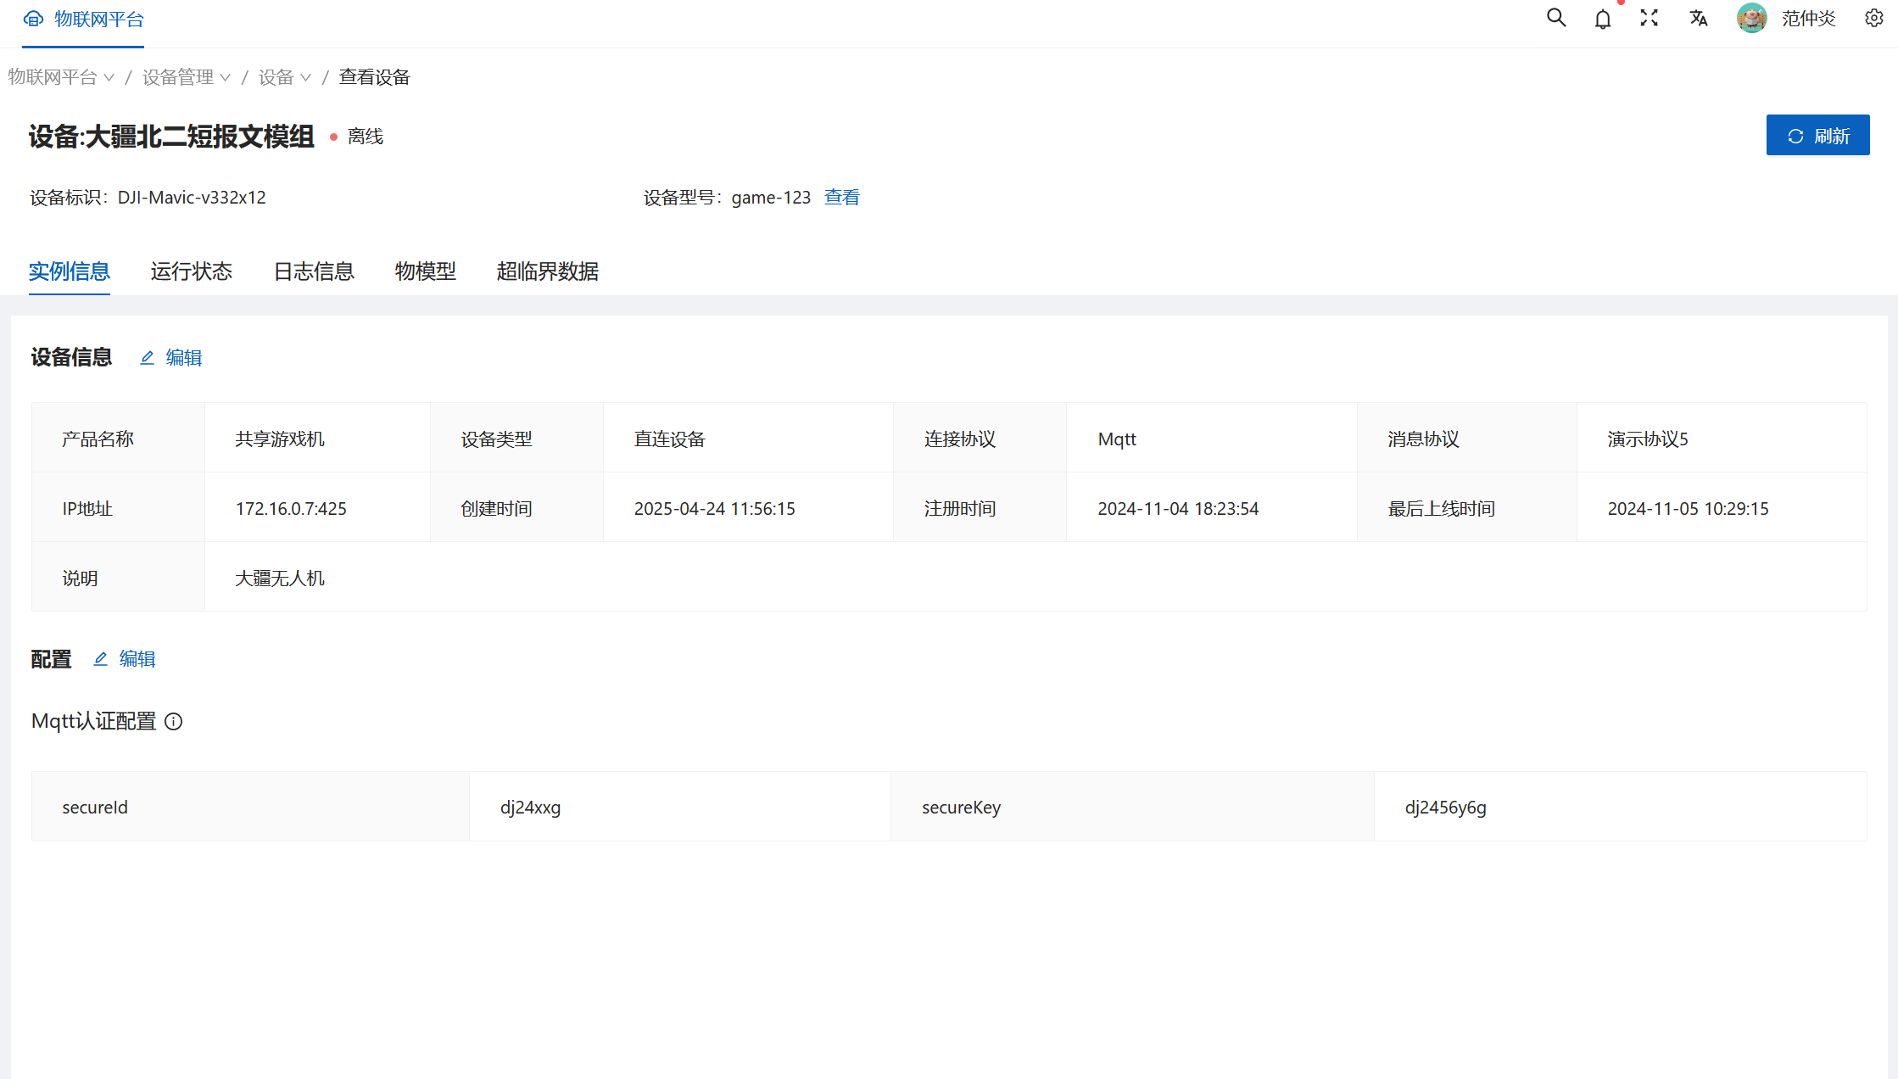Open notifications bell icon
This screenshot has width=1898, height=1079.
tap(1602, 19)
